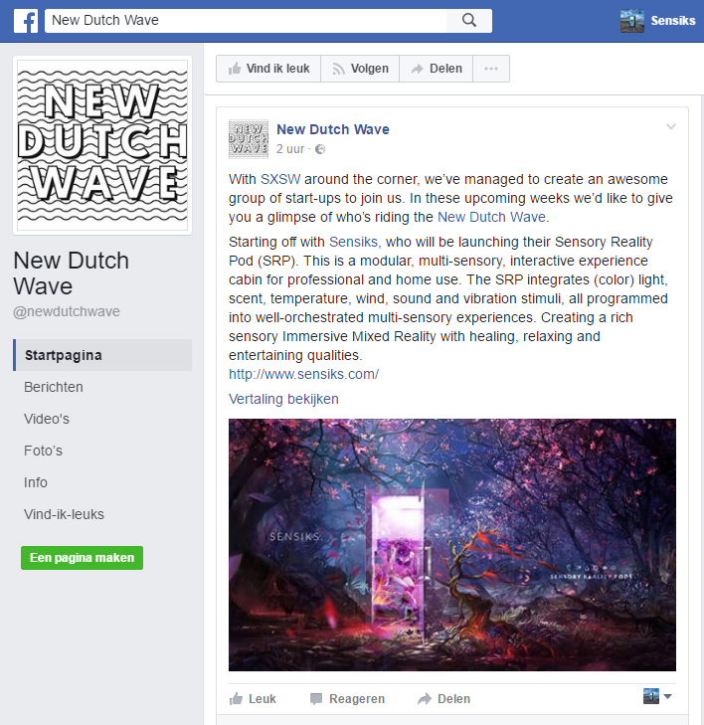Open the react-as profile selector dropdown

[x=657, y=696]
